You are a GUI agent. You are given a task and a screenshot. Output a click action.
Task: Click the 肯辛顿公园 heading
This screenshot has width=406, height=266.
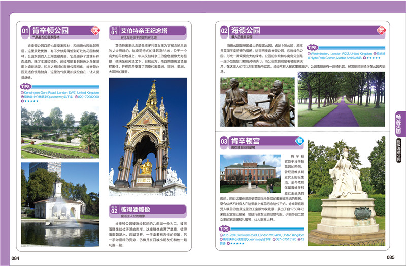tap(50, 30)
